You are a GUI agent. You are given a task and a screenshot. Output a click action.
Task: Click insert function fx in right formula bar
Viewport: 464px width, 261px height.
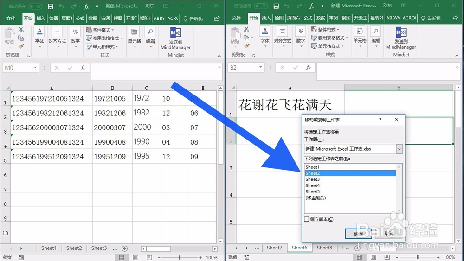point(309,67)
